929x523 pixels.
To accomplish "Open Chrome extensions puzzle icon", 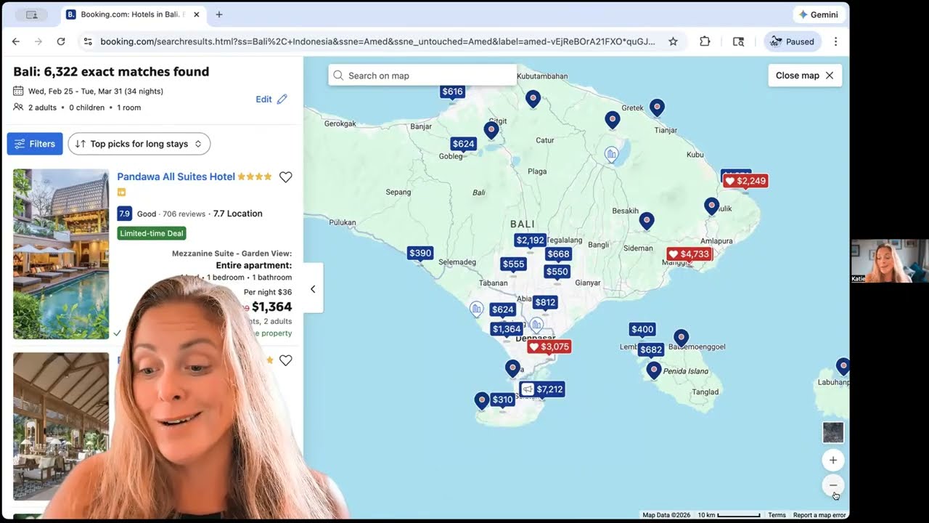I will 705,41.
